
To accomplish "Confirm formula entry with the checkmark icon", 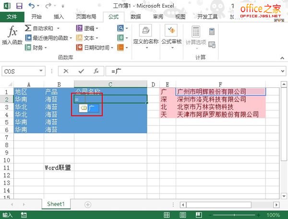I will coord(81,71).
